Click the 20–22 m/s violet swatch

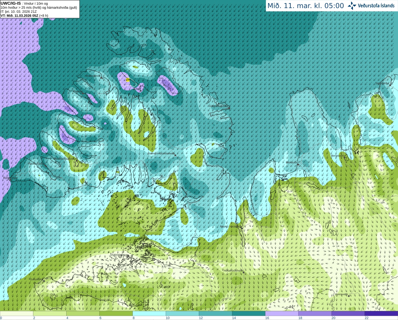pyautogui.click(x=348, y=313)
